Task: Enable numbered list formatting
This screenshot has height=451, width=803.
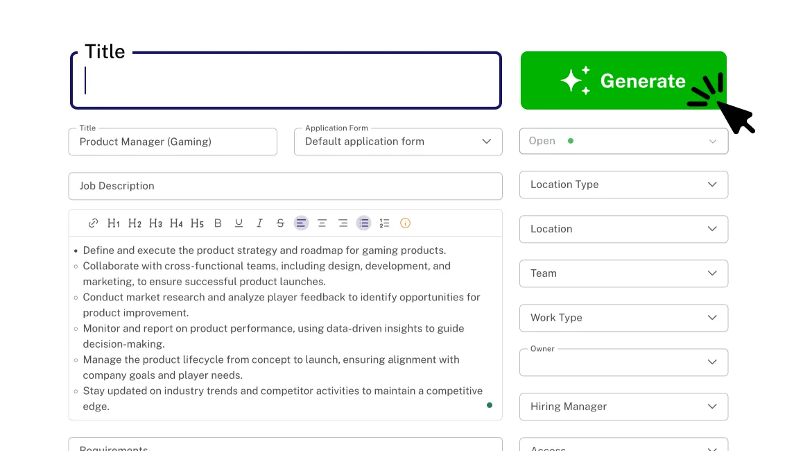Action: pyautogui.click(x=385, y=223)
